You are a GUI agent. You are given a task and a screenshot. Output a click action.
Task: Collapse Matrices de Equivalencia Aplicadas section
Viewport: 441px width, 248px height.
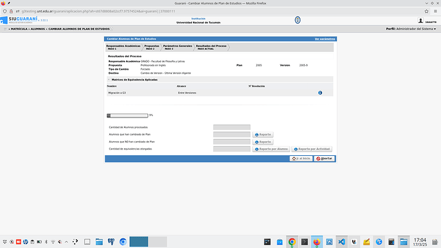pos(109,80)
